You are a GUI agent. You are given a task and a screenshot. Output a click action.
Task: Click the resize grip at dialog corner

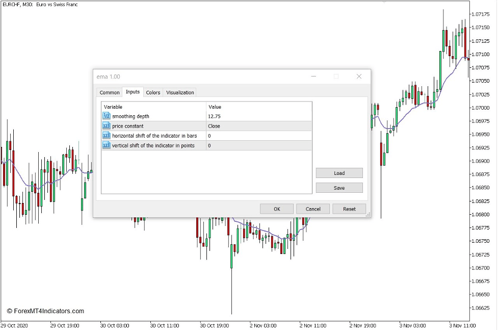pos(368,214)
